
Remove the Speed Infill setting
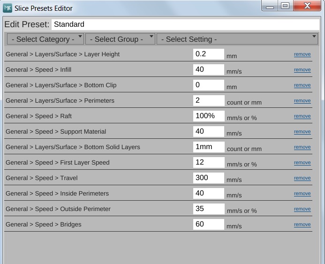pos(302,70)
